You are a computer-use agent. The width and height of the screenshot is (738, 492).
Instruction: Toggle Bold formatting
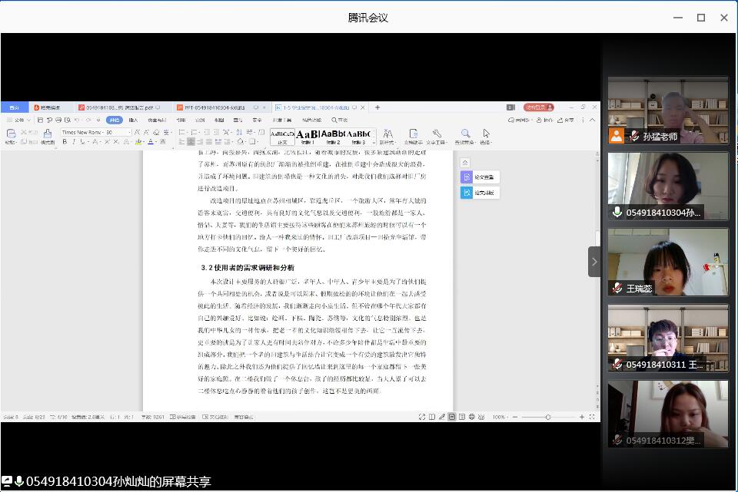coord(65,142)
